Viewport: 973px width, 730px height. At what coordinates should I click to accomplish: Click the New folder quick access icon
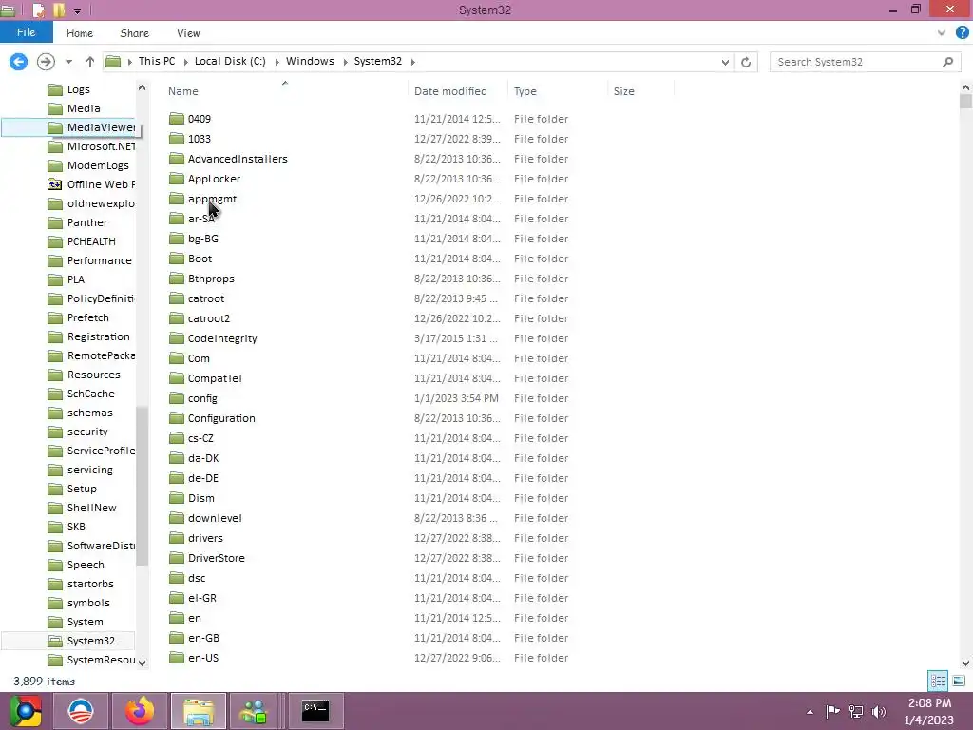[x=59, y=10]
